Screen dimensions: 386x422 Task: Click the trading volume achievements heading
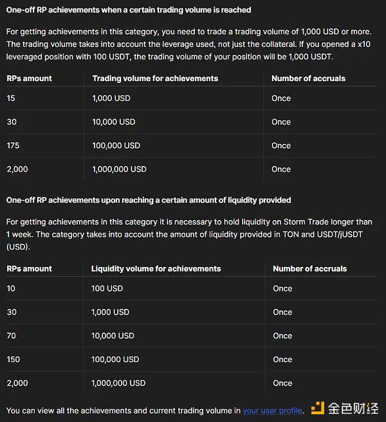coord(129,10)
